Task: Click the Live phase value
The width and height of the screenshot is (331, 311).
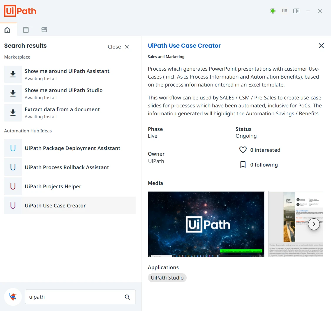Action: pyautogui.click(x=152, y=136)
